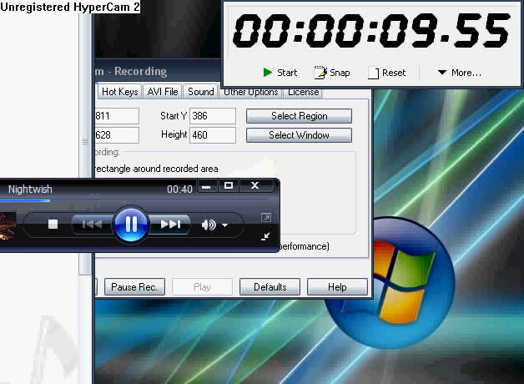Open the stopwatch More menu
The width and height of the screenshot is (524, 384).
460,73
